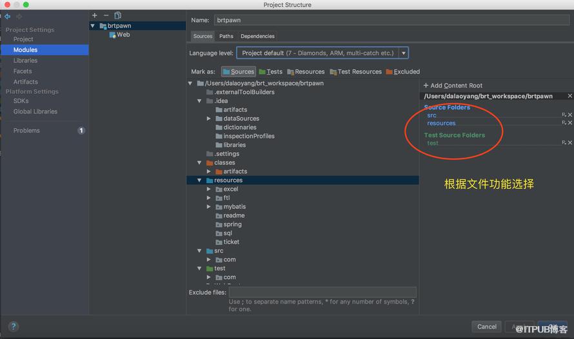The width and height of the screenshot is (574, 339).
Task: Focus the module Name field
Action: point(391,20)
